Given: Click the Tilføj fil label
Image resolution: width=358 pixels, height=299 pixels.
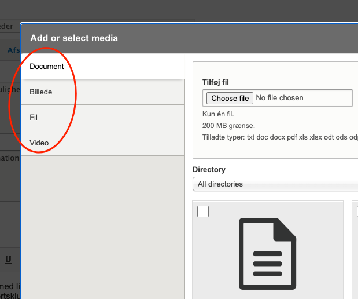Looking at the screenshot, I should pyautogui.click(x=216, y=82).
